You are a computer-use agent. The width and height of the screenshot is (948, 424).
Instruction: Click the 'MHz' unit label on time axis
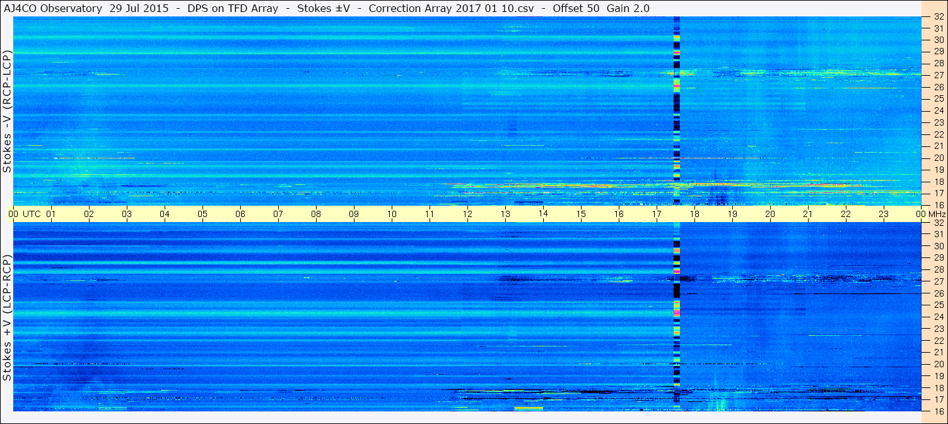pos(937,215)
